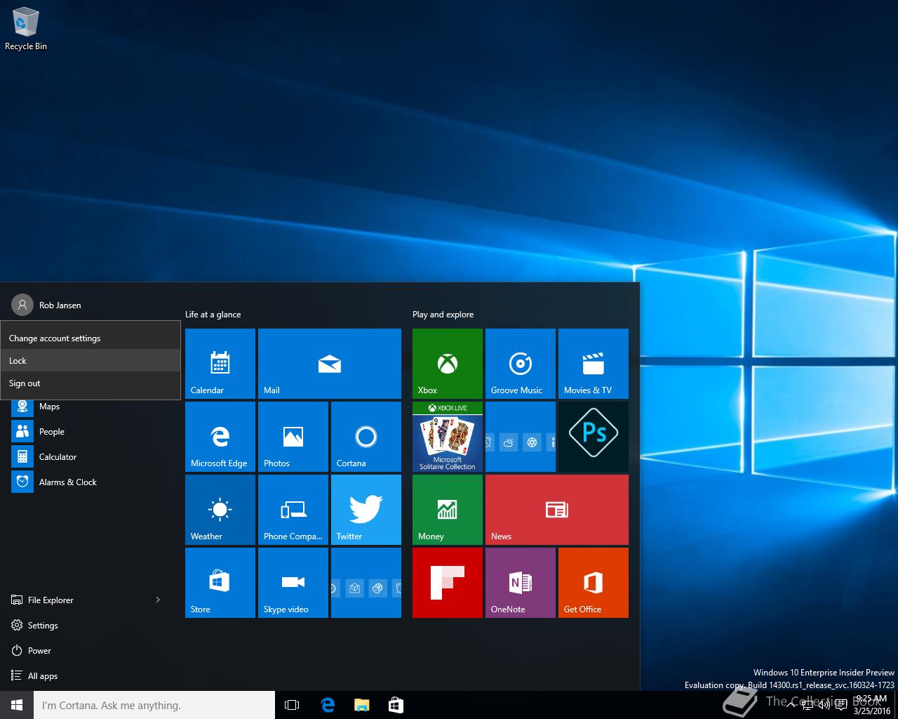The width and height of the screenshot is (898, 719).
Task: Open the Phone Companion tile
Action: click(x=293, y=510)
